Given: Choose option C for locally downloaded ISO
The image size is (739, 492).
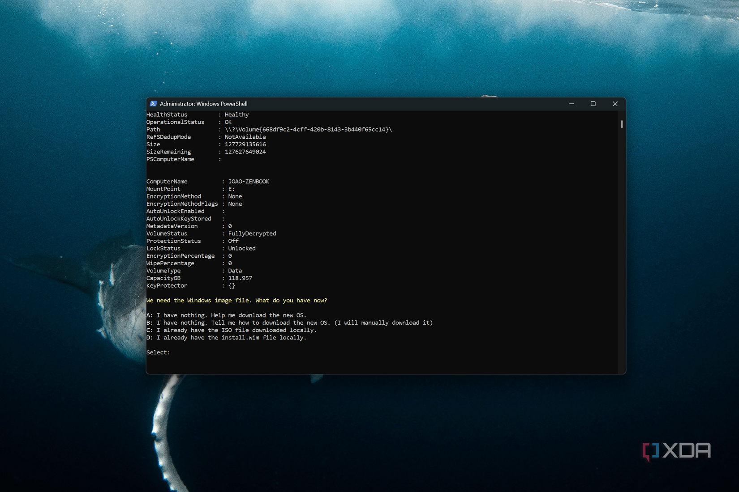Looking at the screenshot, I should (232, 330).
